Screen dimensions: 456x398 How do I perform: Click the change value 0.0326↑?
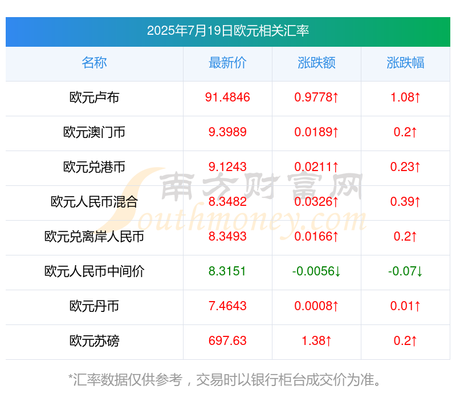pyautogui.click(x=316, y=202)
